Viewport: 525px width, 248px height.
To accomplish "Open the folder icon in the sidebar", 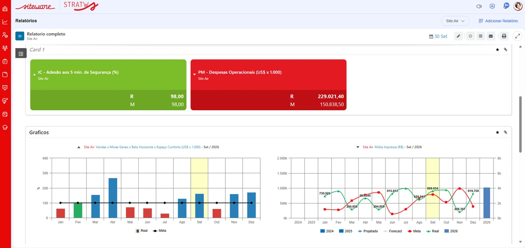I will [x=5, y=74].
